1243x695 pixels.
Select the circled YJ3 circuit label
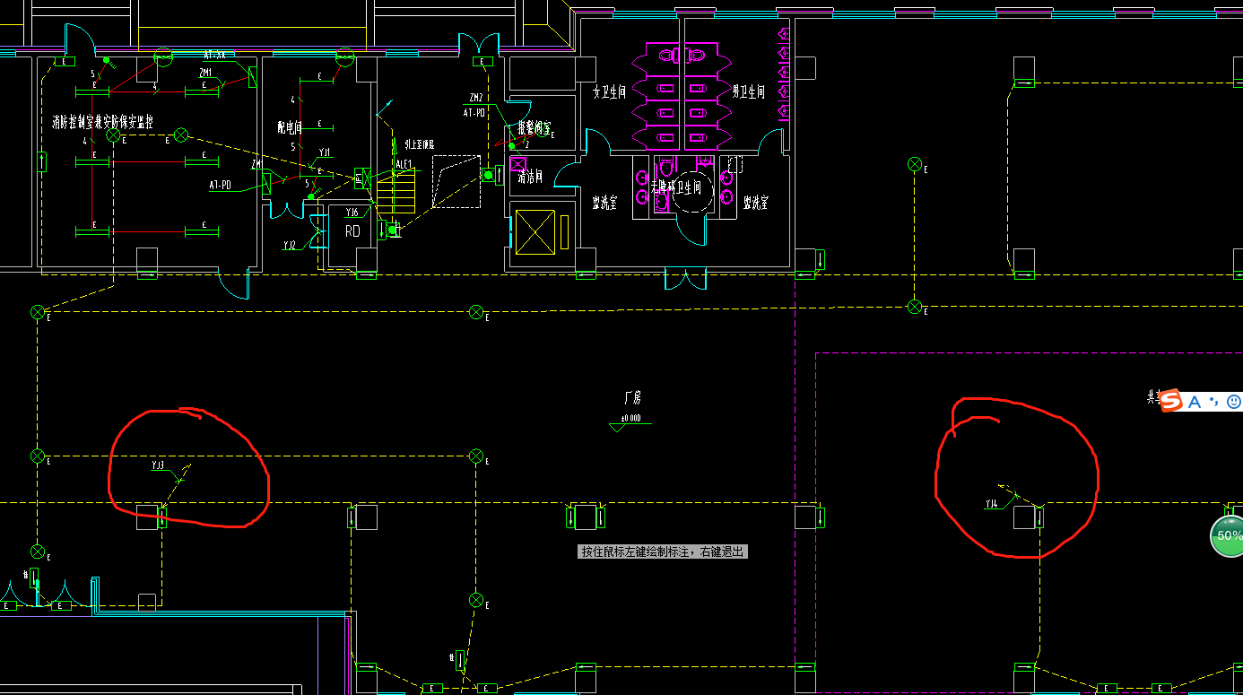(x=158, y=466)
